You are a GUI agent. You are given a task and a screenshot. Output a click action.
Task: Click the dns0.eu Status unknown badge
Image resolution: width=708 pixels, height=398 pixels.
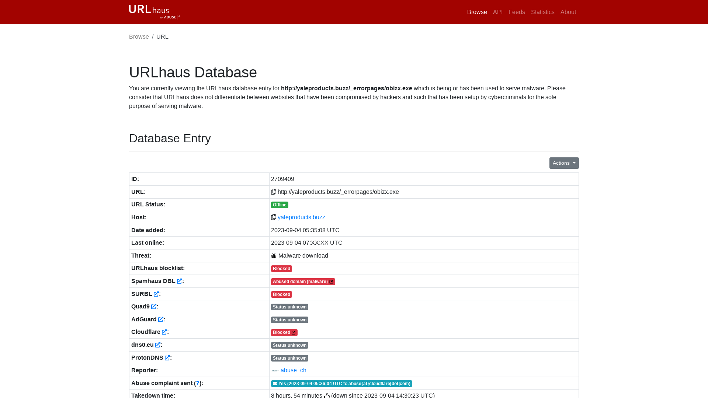coord(289,345)
